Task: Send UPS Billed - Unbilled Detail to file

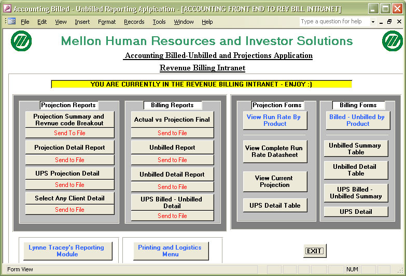Action: (x=172, y=216)
